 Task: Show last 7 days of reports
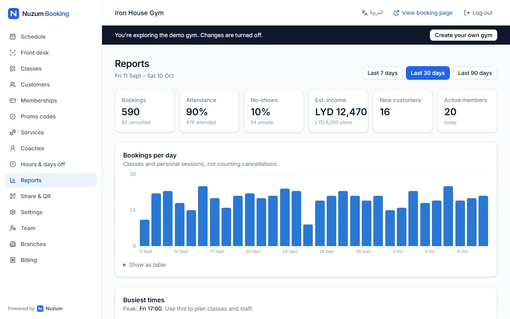coord(382,73)
